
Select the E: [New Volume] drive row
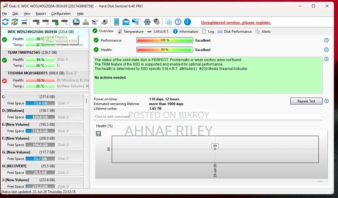[x=42, y=128]
